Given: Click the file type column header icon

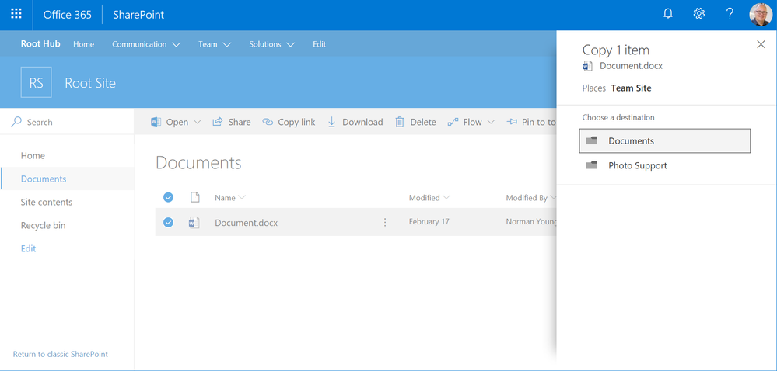Looking at the screenshot, I should pyautogui.click(x=195, y=197).
